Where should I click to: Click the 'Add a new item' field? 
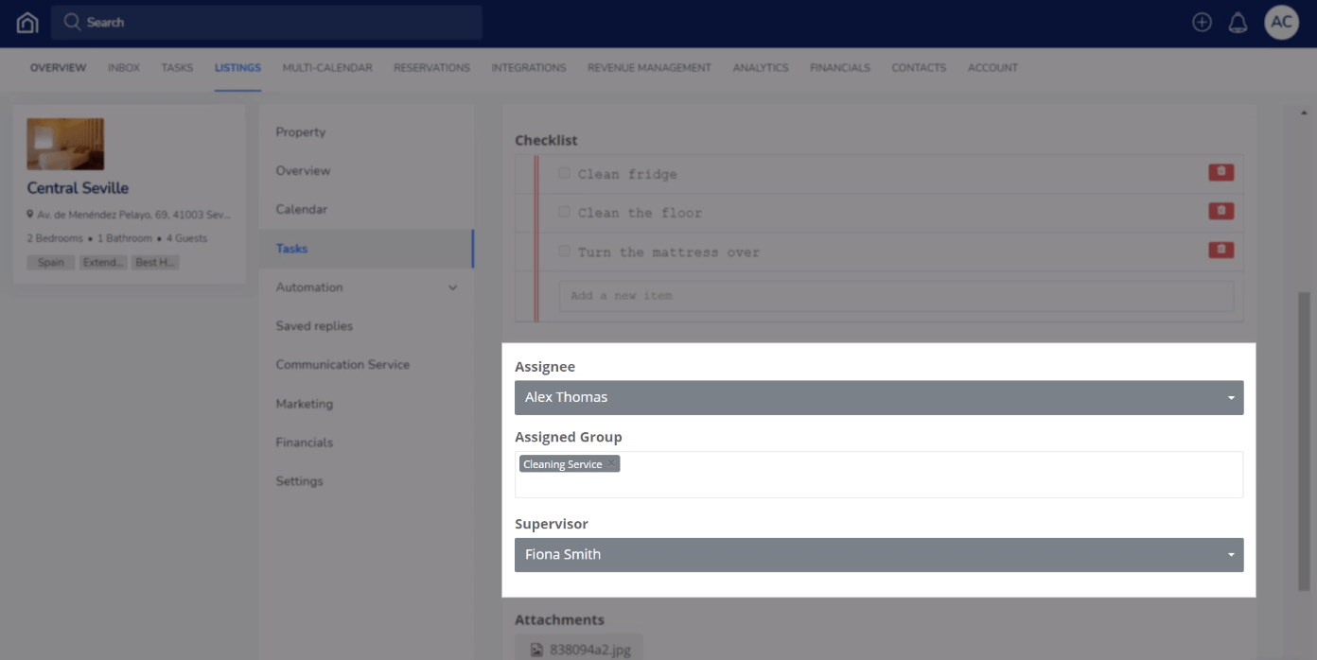coord(895,296)
